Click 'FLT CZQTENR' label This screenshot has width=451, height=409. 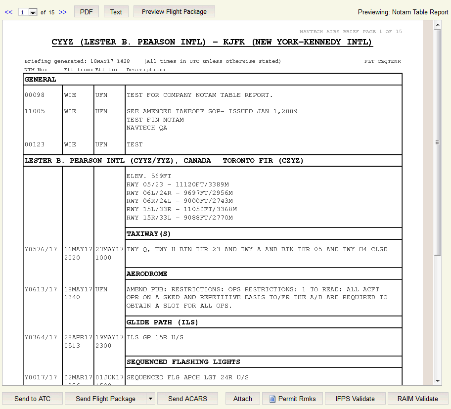[x=382, y=61]
